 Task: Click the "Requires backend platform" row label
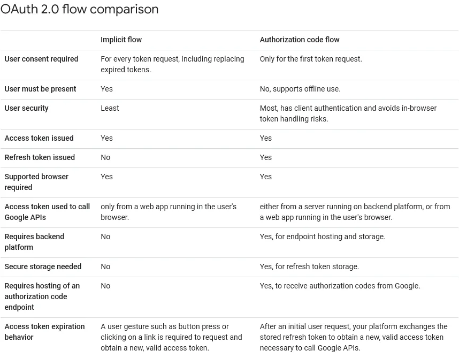(x=34, y=242)
